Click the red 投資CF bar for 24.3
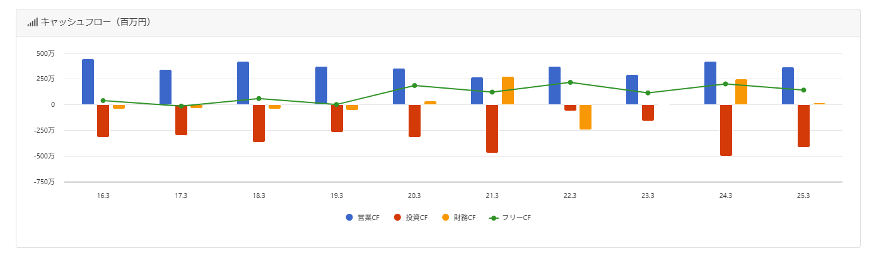The image size is (874, 254). 726,130
